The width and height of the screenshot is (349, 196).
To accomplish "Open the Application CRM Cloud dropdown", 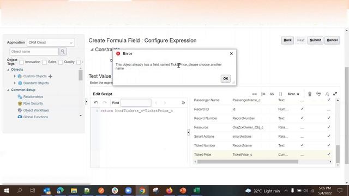I will tap(51, 42).
